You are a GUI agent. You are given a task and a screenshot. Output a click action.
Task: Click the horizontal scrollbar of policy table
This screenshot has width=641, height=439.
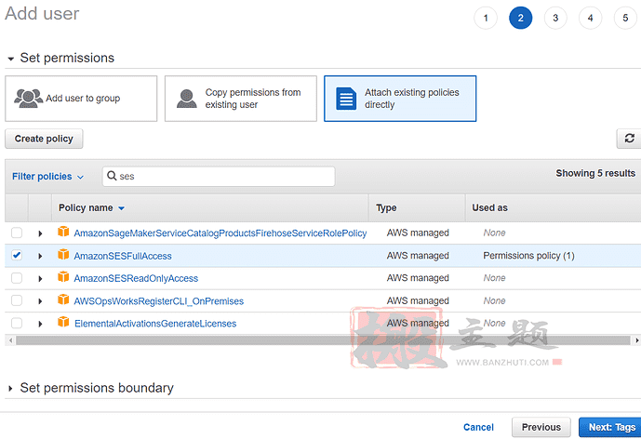323,340
